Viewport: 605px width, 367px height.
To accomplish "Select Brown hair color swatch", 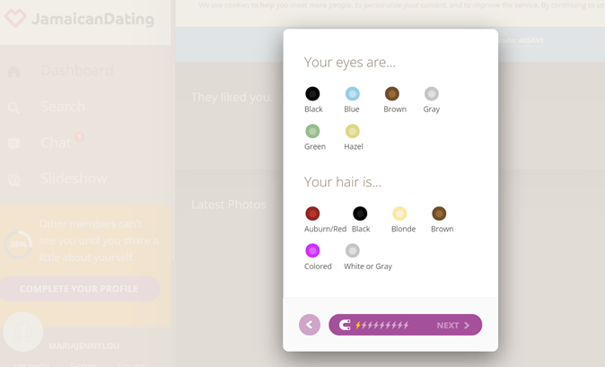I will pos(439,214).
